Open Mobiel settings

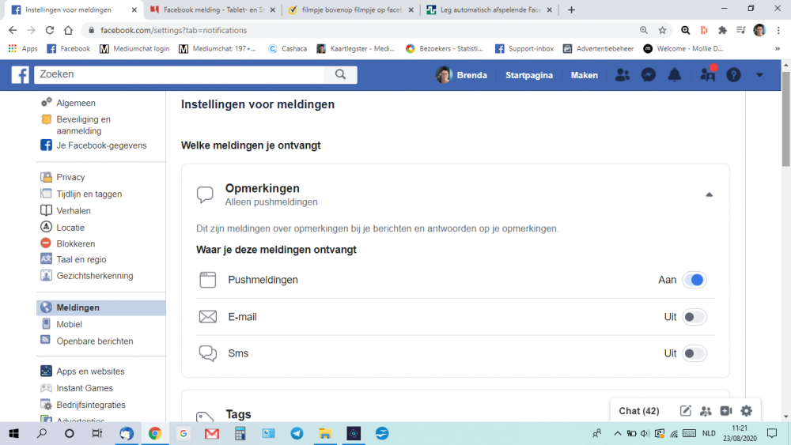point(69,324)
